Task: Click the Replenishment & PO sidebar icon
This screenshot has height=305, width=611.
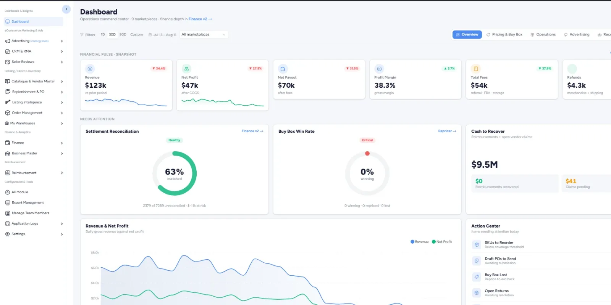Action: tap(8, 92)
